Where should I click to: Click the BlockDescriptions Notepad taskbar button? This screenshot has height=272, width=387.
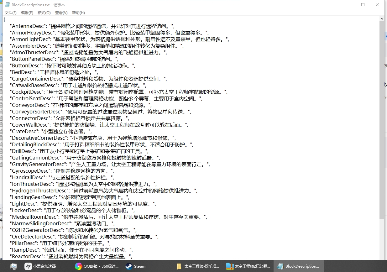pyautogui.click(x=299, y=266)
